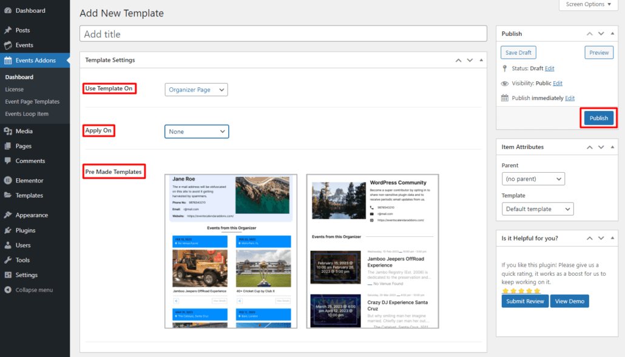Click the blue Publish button
This screenshot has height=357, width=625.
click(x=598, y=118)
